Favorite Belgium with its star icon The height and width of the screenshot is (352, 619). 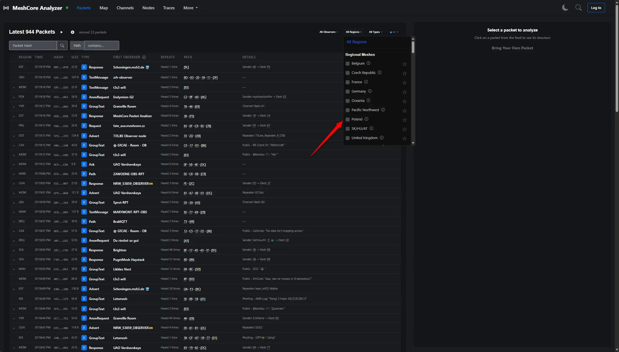click(404, 64)
